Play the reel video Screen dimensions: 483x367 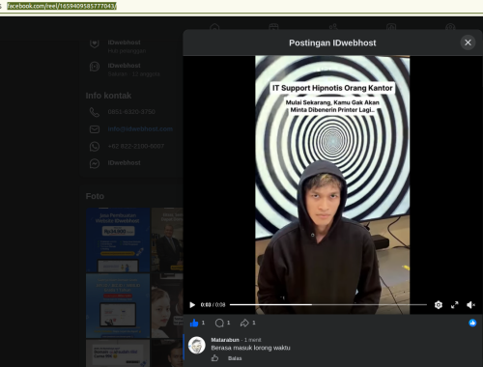coord(192,304)
